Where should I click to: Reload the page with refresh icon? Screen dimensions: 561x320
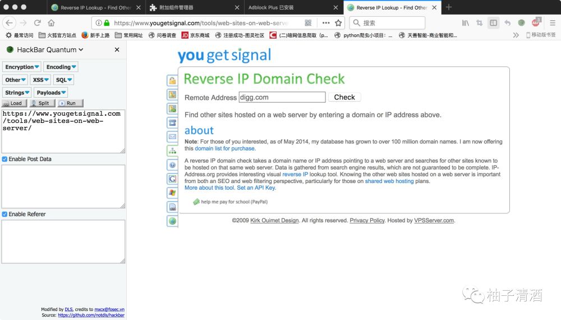[x=37, y=23]
